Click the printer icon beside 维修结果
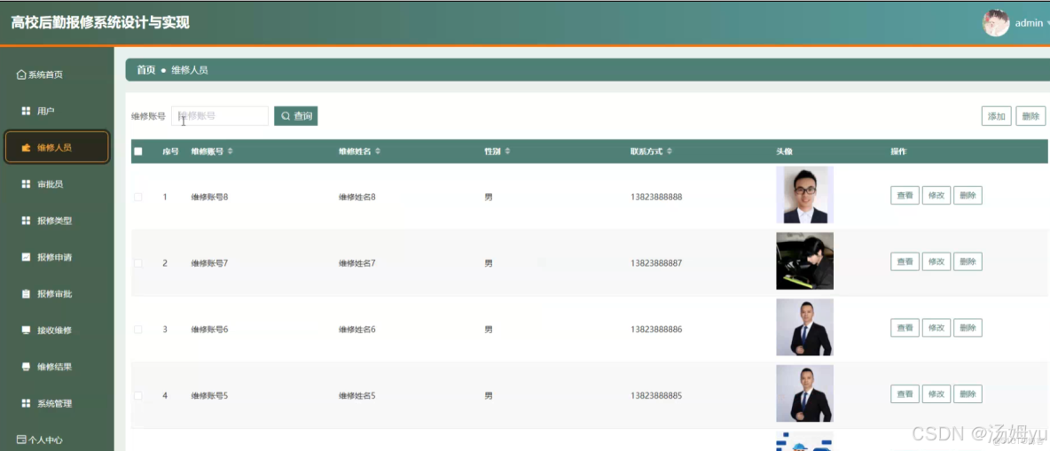 26,367
